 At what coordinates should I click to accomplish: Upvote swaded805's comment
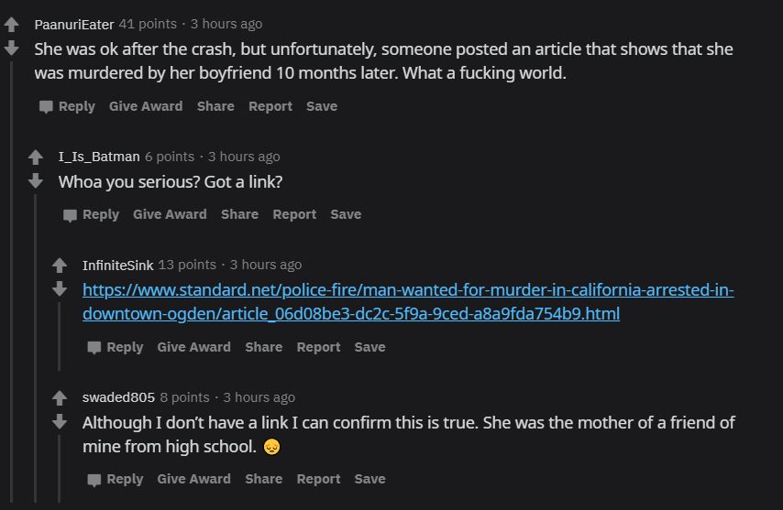click(60, 397)
